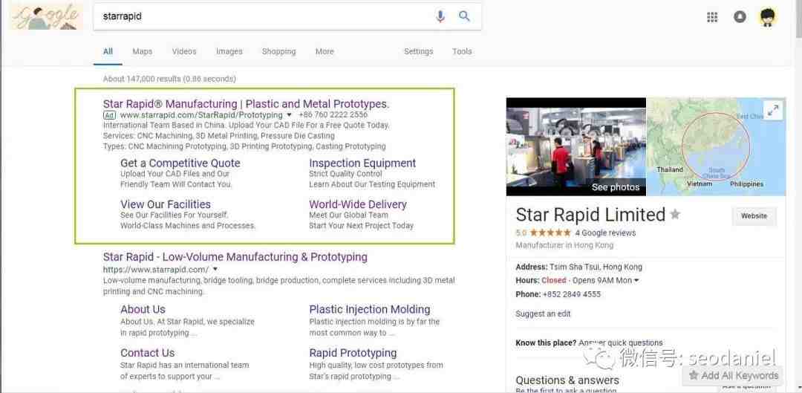The width and height of the screenshot is (802, 393).
Task: Open the Google account avatar
Action: click(767, 17)
